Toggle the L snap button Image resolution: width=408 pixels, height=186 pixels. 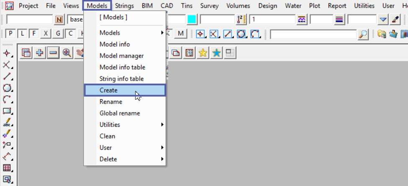pos(22,34)
